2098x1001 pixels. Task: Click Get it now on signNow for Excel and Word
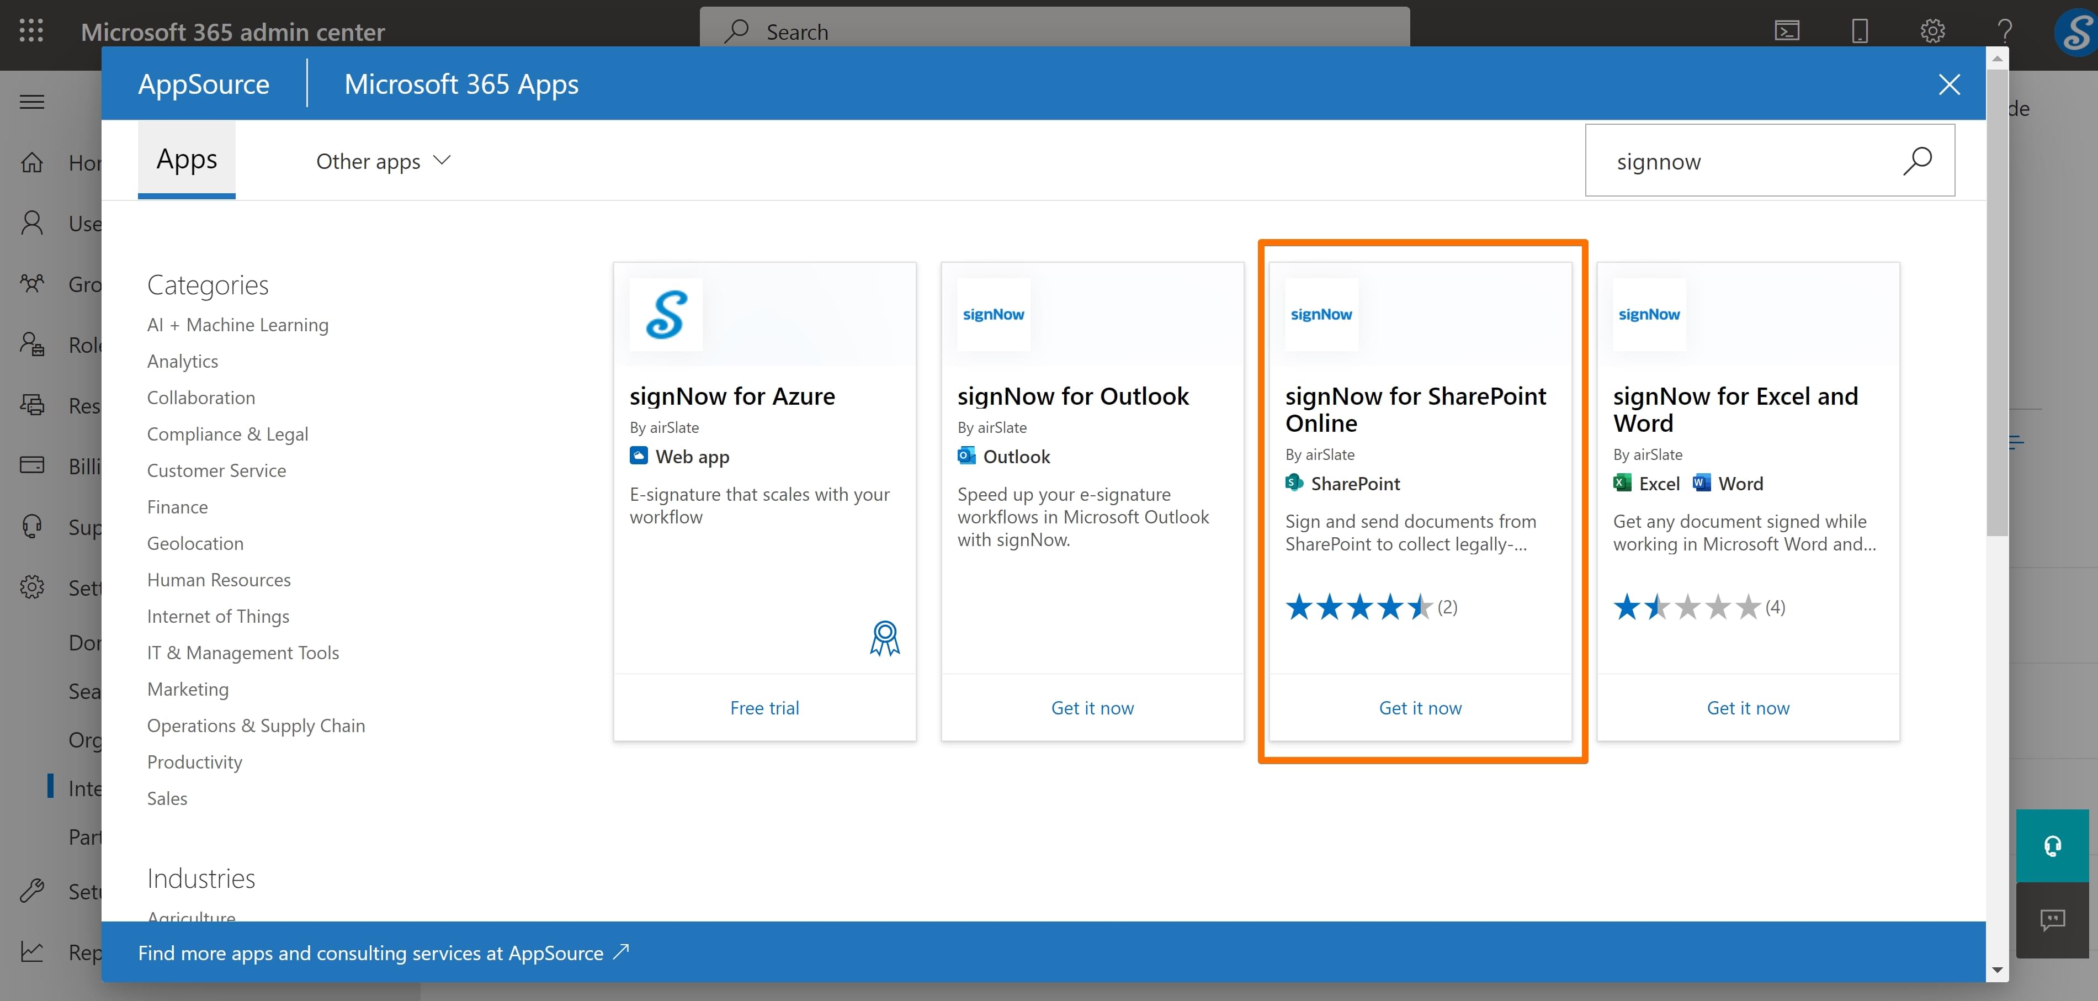pos(1748,708)
